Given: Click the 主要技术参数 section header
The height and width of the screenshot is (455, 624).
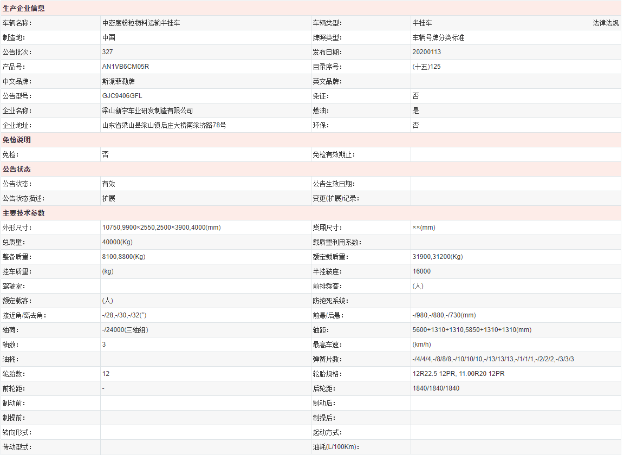Looking at the screenshot, I should 24,213.
